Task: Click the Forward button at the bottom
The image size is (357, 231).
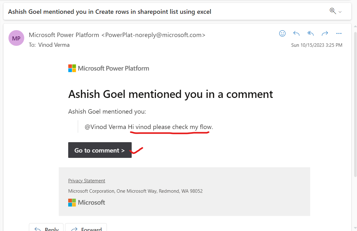Action: [x=86, y=229]
